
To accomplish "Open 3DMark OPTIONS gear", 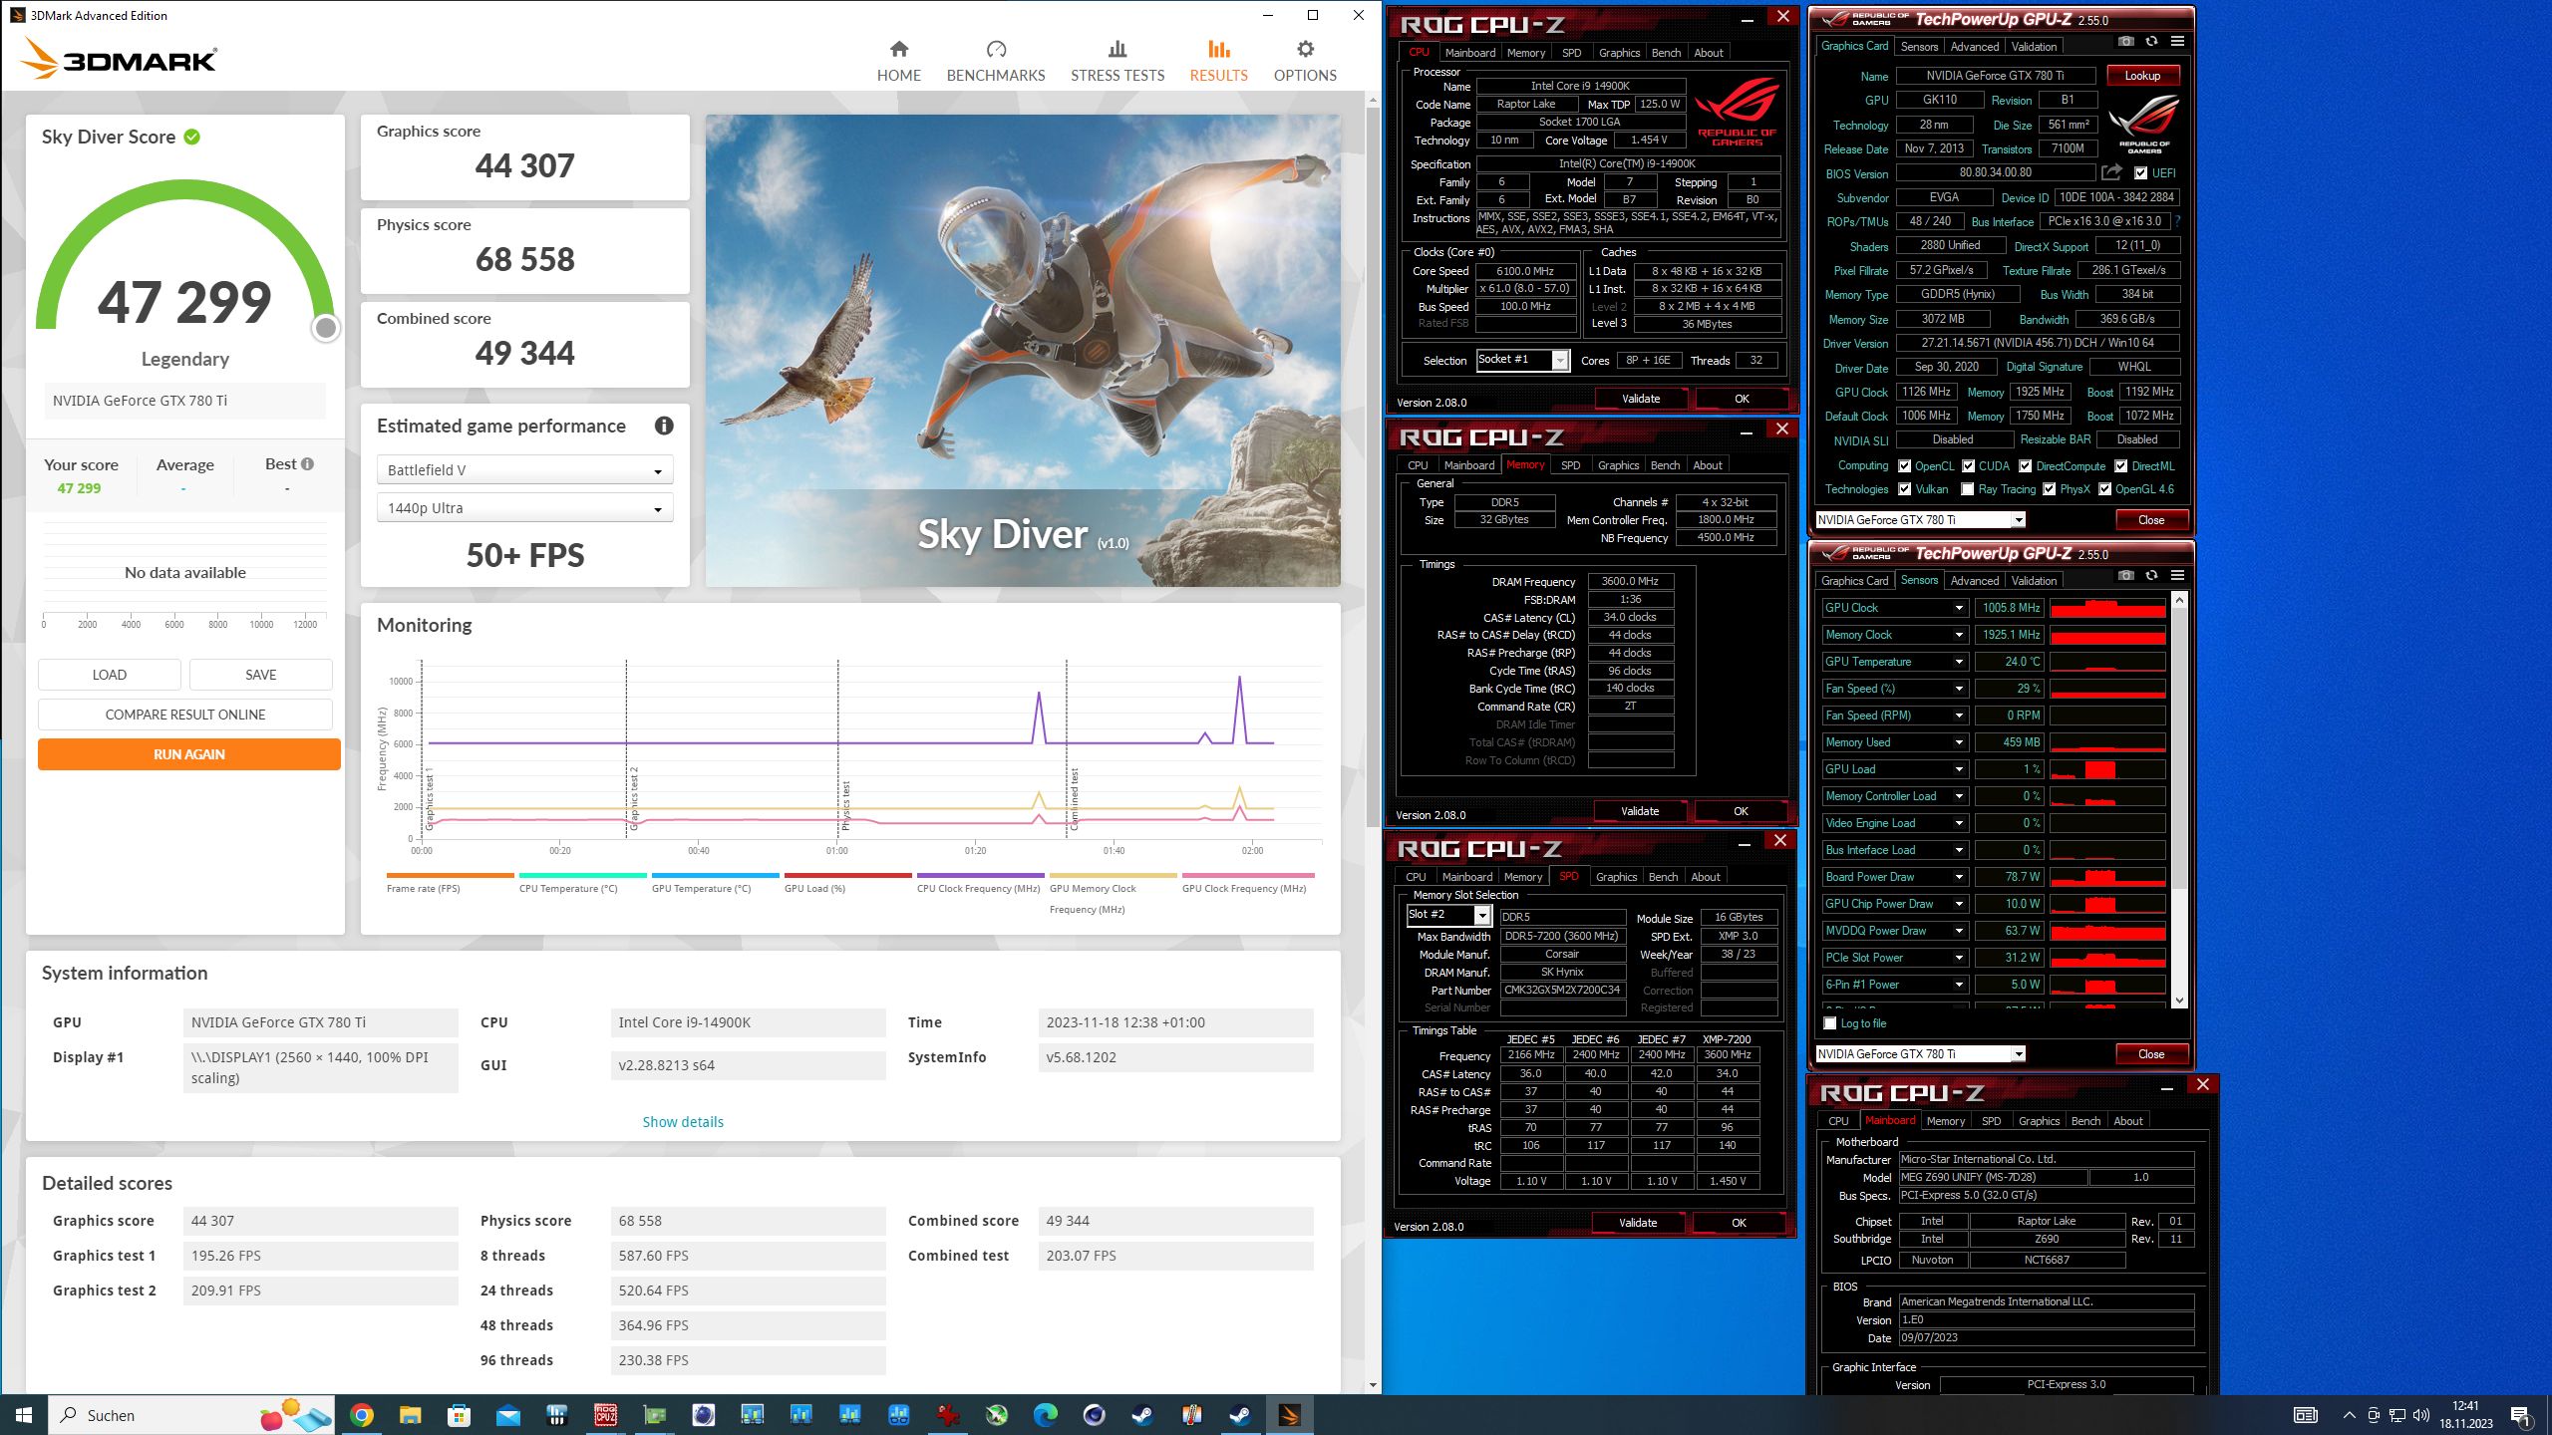I will [1304, 61].
